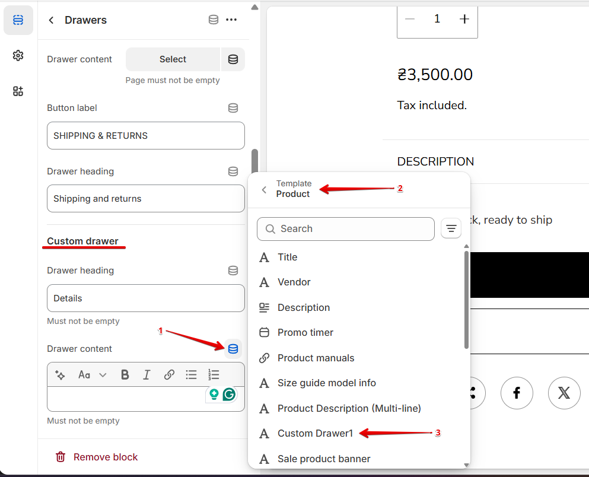This screenshot has width=589, height=477.
Task: Open AI text generation sparkle icon
Action: pos(60,375)
